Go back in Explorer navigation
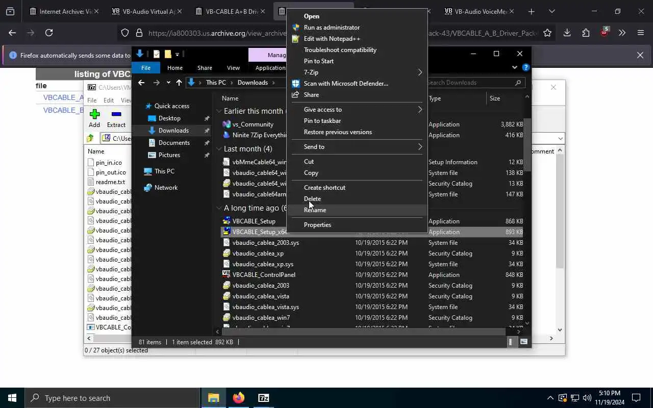Image resolution: width=653 pixels, height=408 pixels. 141,83
